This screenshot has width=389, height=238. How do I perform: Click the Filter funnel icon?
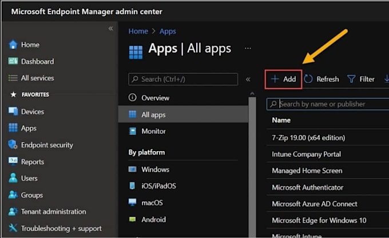(x=351, y=79)
